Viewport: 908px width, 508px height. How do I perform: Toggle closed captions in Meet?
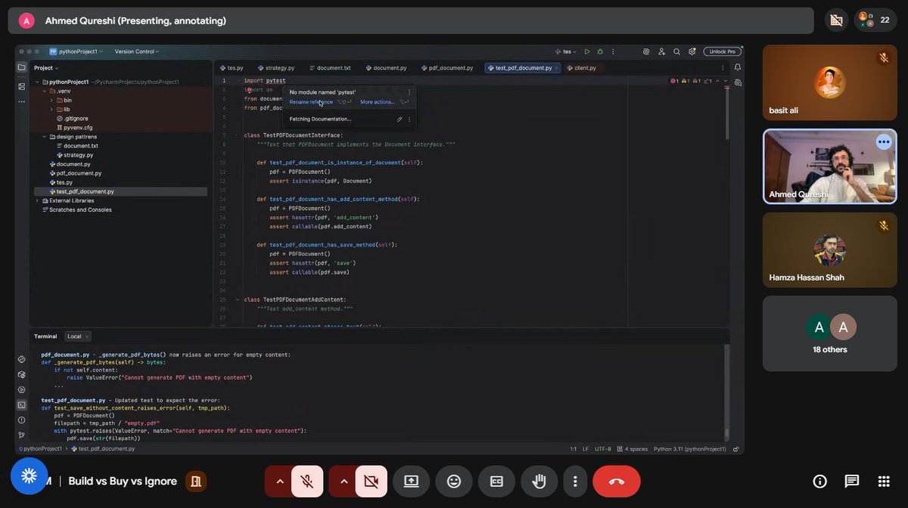(x=496, y=482)
